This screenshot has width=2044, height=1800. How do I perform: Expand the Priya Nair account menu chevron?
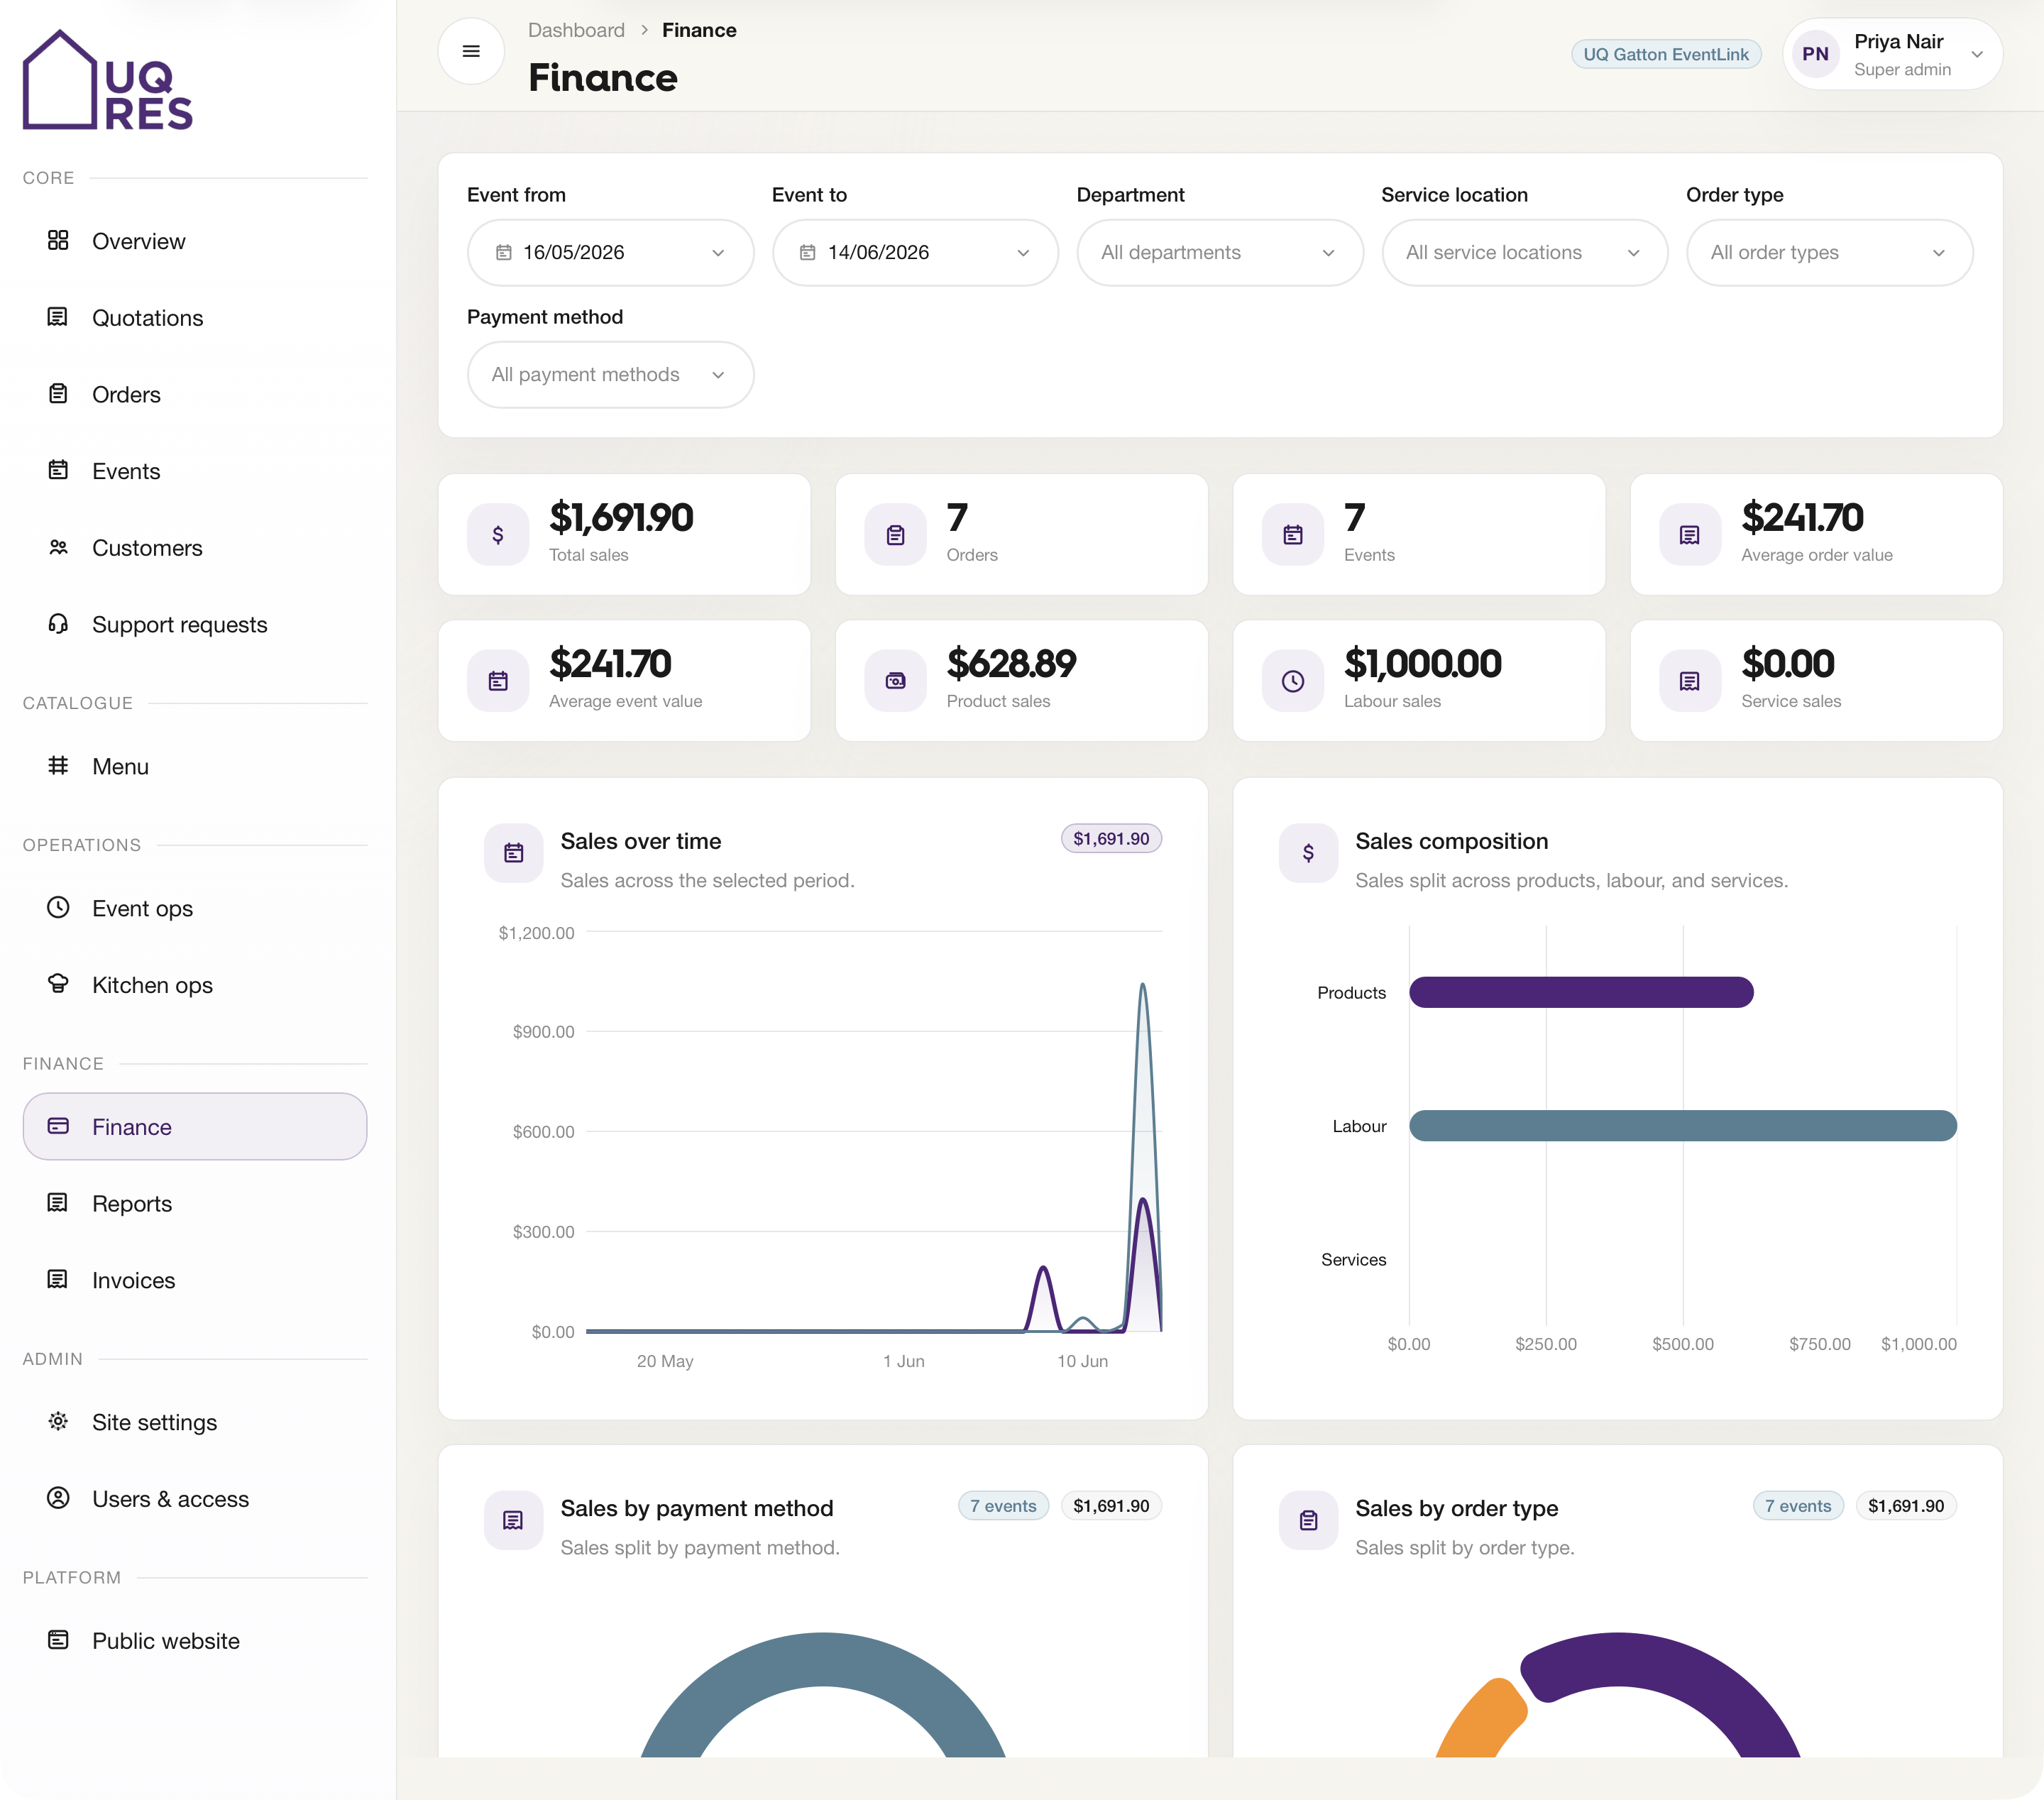click(x=1977, y=54)
